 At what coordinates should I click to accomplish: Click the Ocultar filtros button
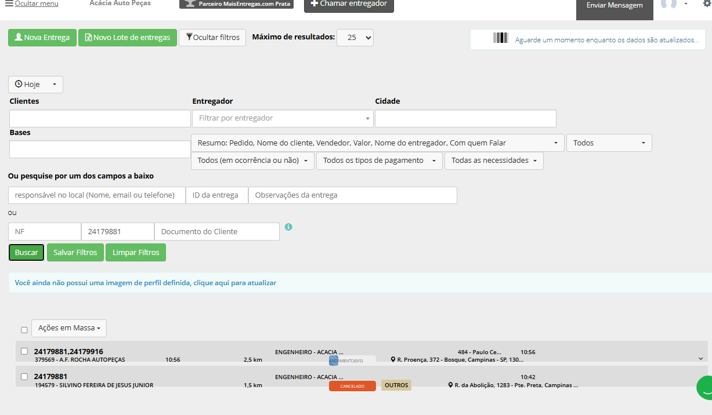(212, 38)
